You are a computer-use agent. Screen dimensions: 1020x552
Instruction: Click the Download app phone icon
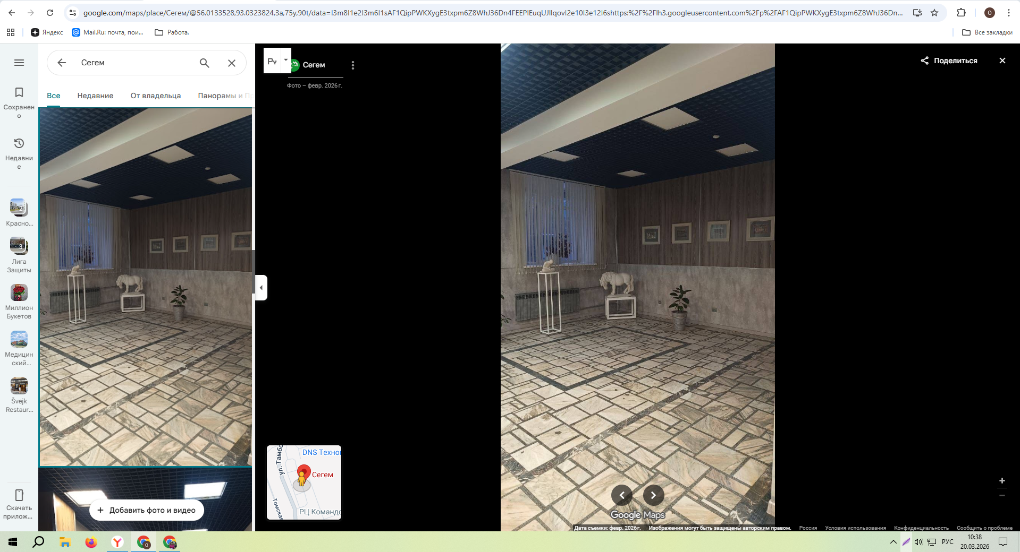pyautogui.click(x=19, y=495)
